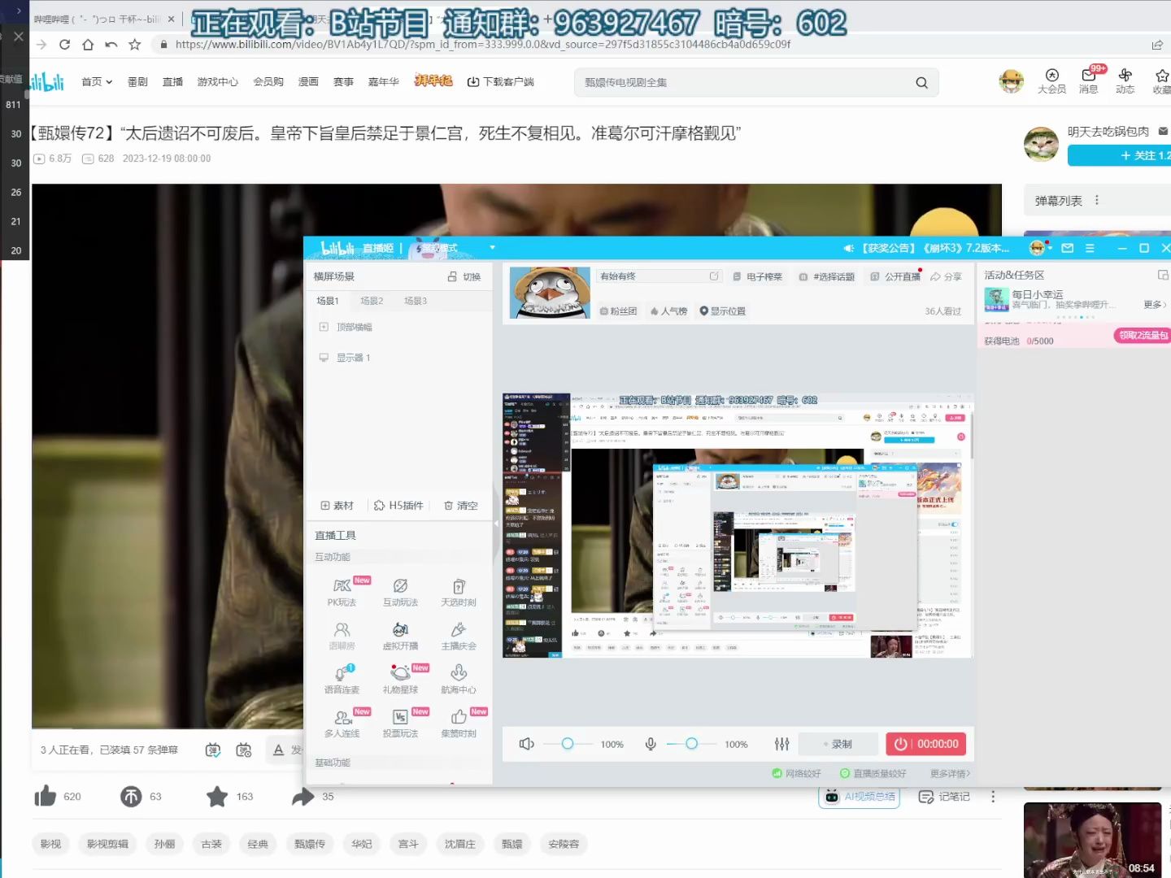Open the 主播庆会 tool
1171x878 pixels.
point(459,637)
